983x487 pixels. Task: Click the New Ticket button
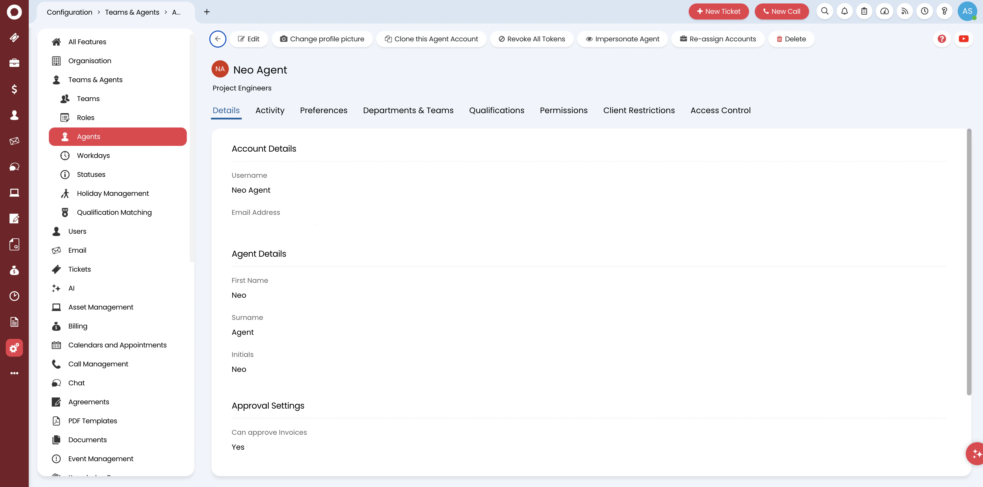click(x=719, y=11)
